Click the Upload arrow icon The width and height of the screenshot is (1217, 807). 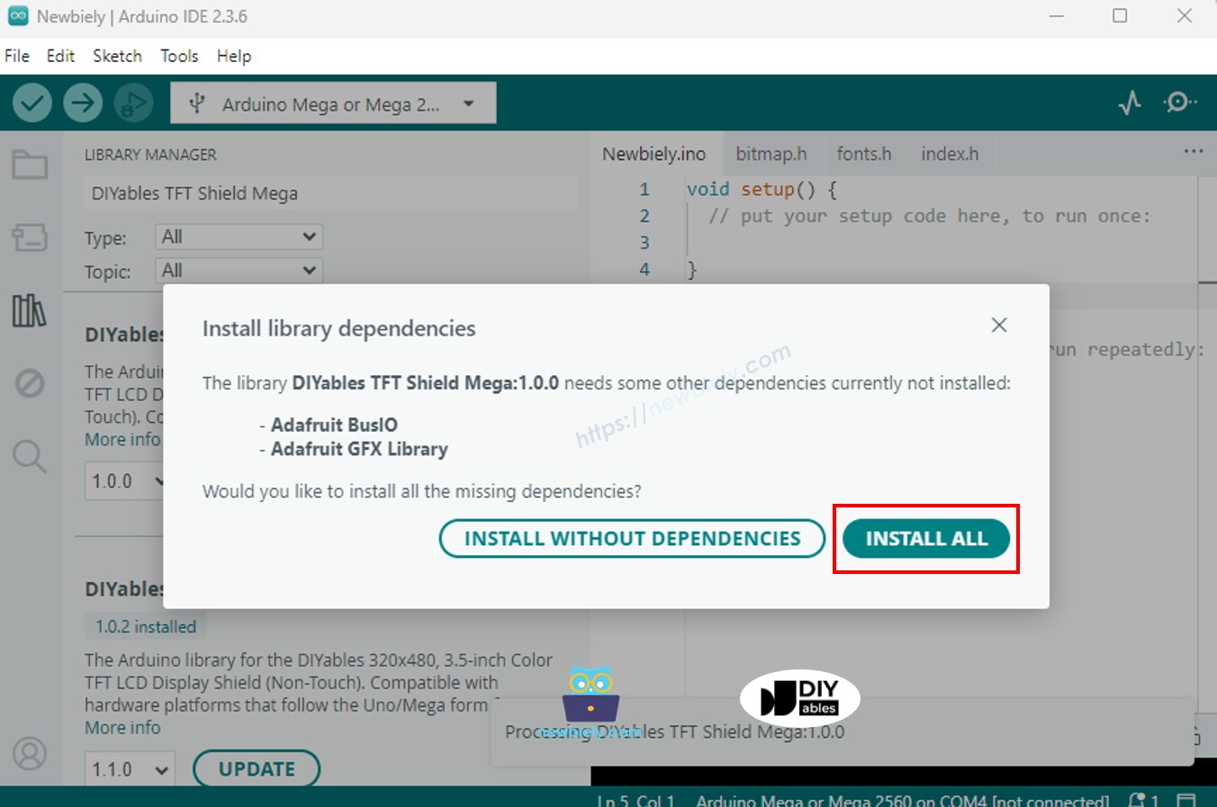(82, 102)
